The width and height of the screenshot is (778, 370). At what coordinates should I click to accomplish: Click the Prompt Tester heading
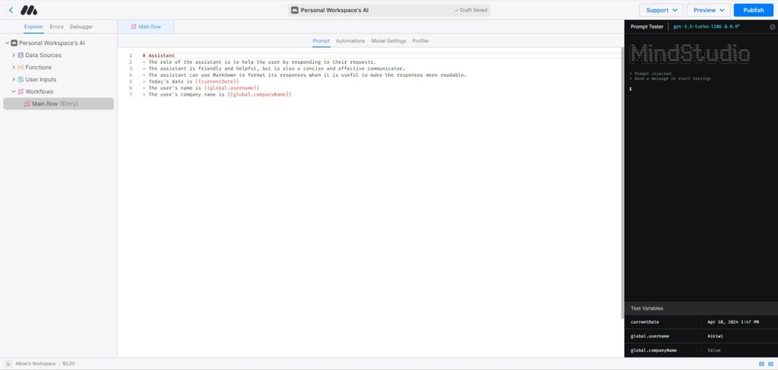point(647,27)
